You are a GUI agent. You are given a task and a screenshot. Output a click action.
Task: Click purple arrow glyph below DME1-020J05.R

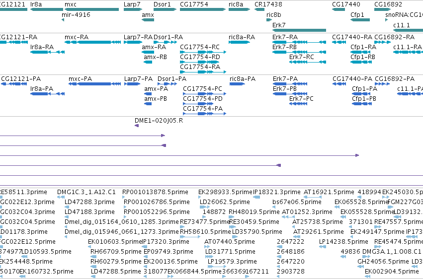click(x=137, y=126)
